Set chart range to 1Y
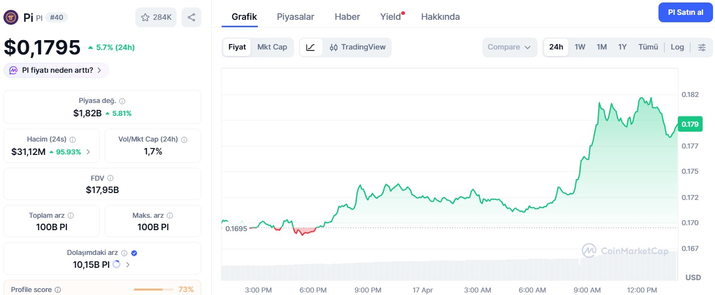 (x=623, y=48)
